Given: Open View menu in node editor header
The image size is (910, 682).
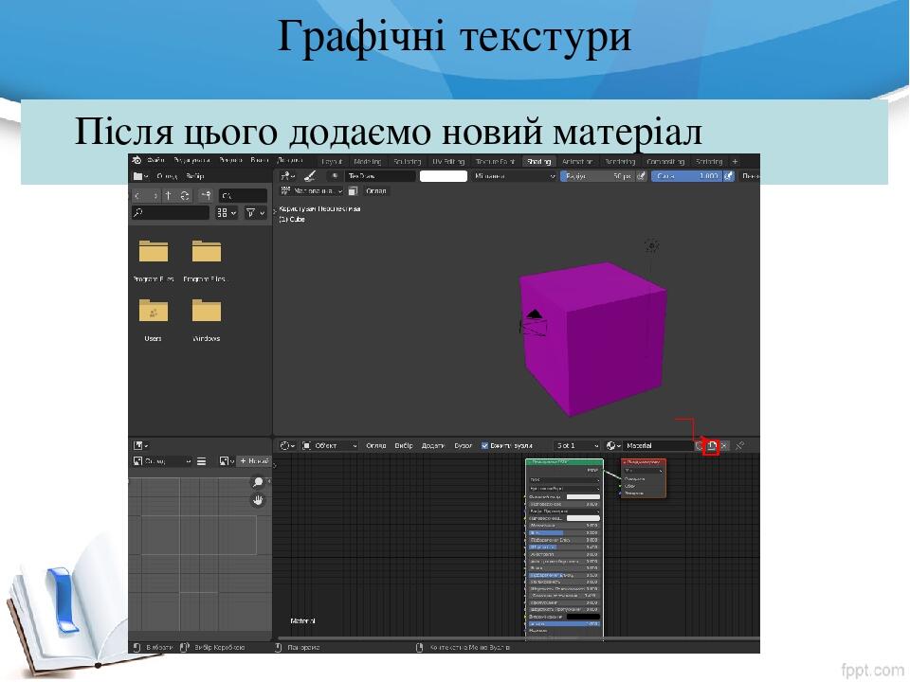Looking at the screenshot, I should tap(375, 446).
